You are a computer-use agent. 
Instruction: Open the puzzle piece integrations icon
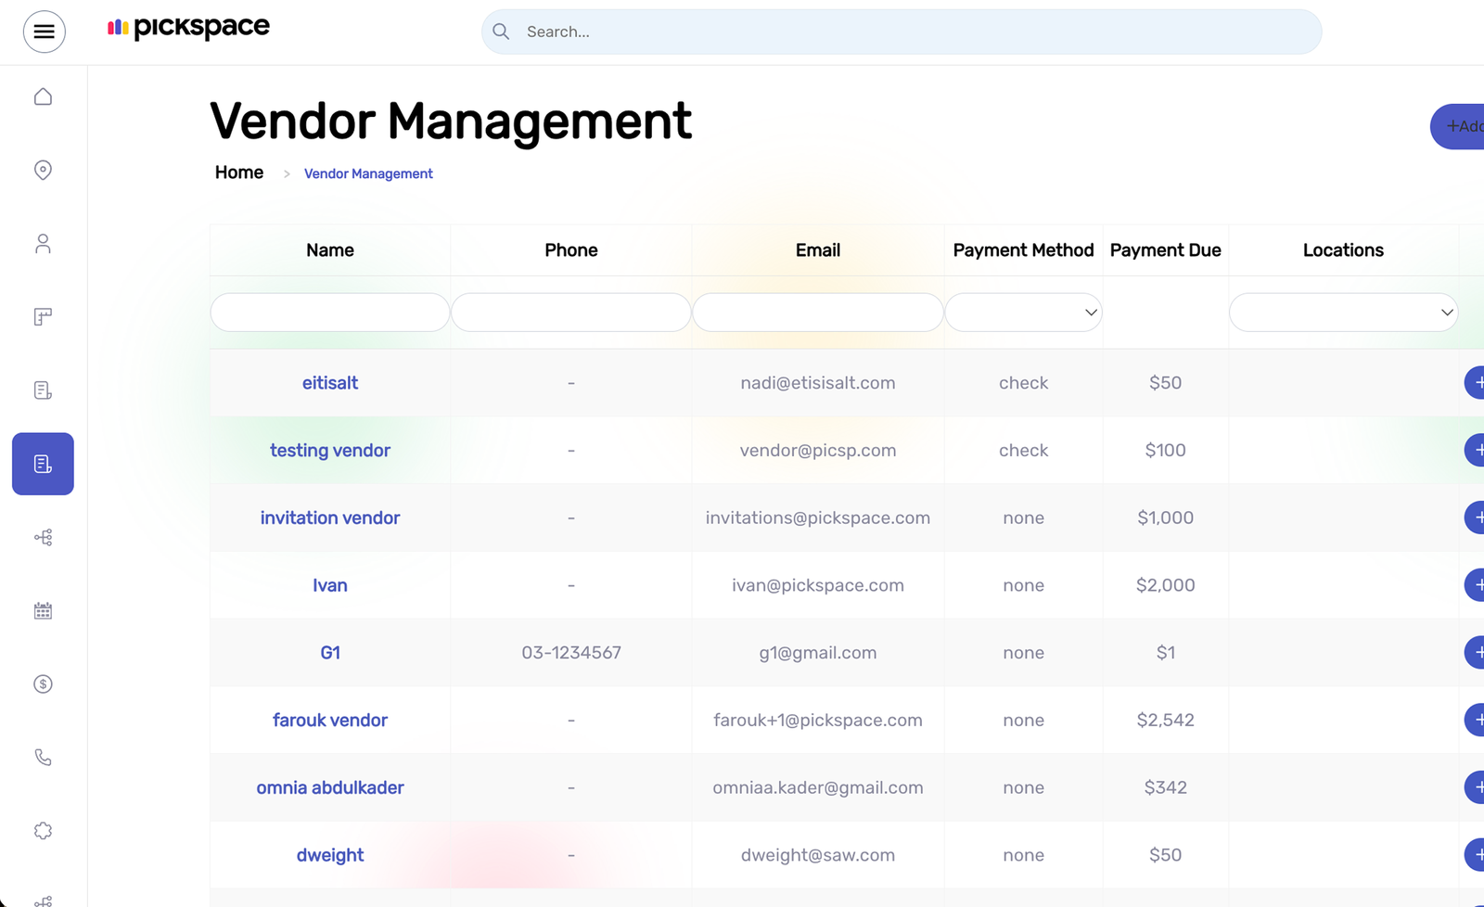(43, 831)
